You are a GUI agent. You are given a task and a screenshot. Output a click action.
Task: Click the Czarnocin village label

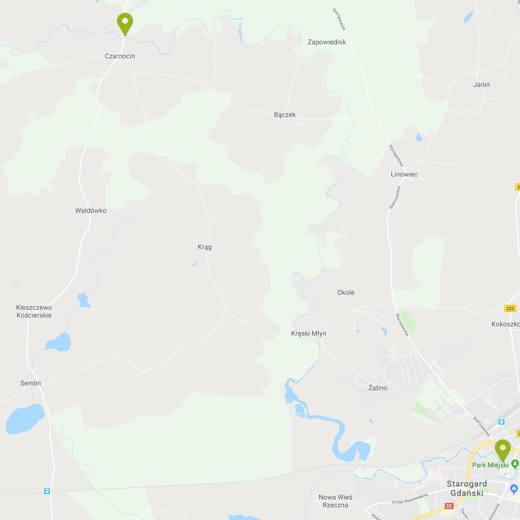click(x=120, y=56)
